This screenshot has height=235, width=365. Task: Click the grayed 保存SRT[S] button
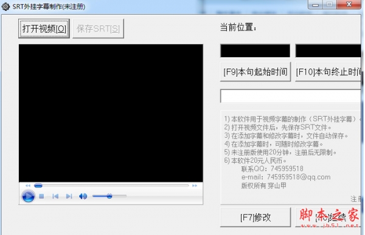coord(98,29)
